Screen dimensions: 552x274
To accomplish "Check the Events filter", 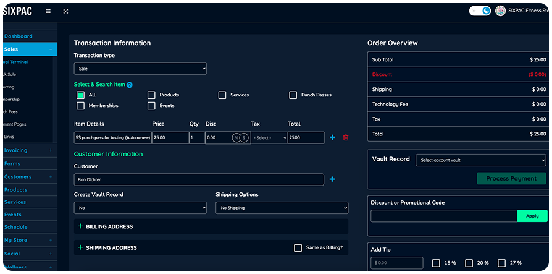I will click(151, 106).
